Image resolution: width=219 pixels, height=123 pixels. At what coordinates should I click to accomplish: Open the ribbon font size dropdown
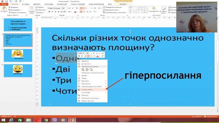(67, 8)
